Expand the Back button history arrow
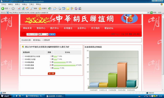The height and width of the screenshot is (98, 164). point(9,8)
